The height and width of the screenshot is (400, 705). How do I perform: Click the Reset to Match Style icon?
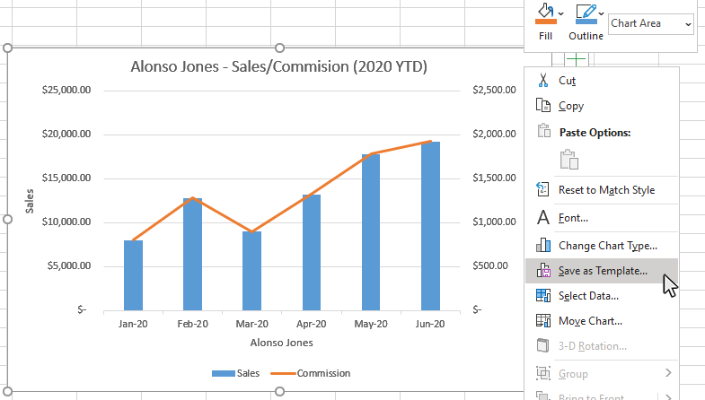coord(542,189)
